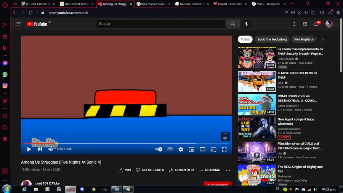
Task: Open the browser downloads icon
Action: 330,13
